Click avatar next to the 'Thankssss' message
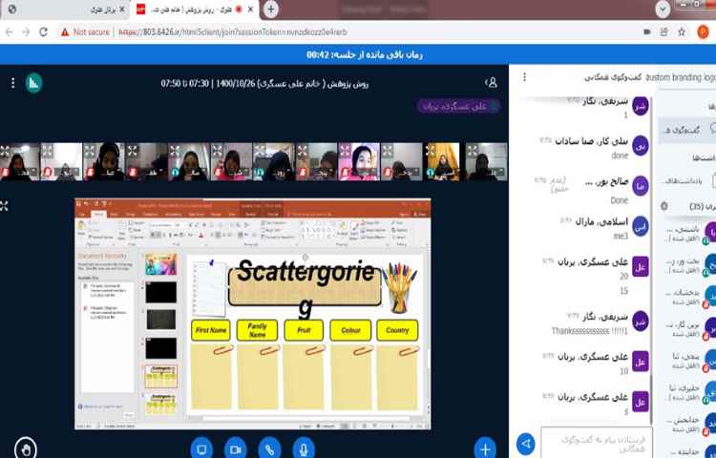The height and width of the screenshot is (458, 716). [641, 321]
